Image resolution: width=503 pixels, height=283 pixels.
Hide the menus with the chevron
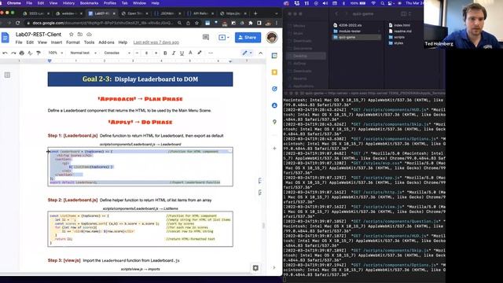click(x=260, y=53)
